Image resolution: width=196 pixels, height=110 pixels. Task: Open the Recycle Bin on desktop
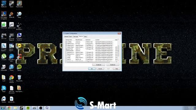point(19,78)
